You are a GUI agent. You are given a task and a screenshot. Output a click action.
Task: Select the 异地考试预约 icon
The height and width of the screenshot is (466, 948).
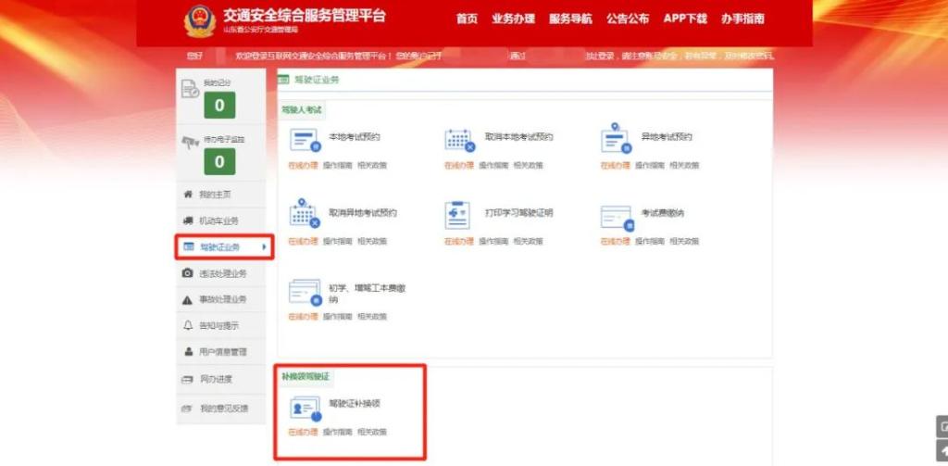point(615,139)
